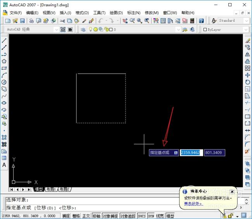Click the Save icon in toolbar
The image size is (252, 219).
[22, 21]
